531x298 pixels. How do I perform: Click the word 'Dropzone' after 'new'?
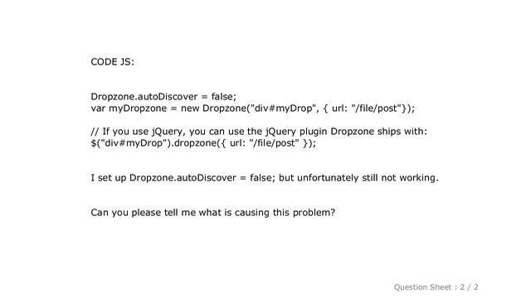pyautogui.click(x=225, y=108)
